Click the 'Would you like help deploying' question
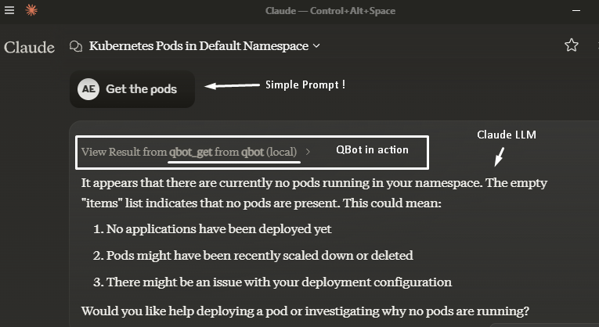 pyautogui.click(x=305, y=311)
